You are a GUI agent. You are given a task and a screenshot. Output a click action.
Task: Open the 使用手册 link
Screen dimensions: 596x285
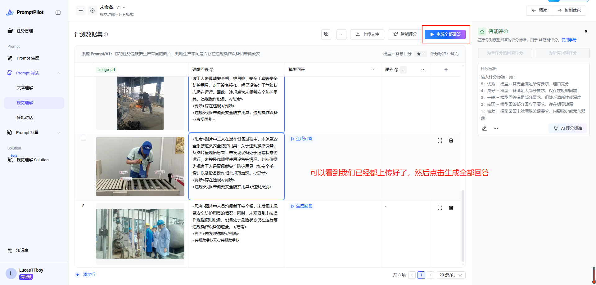click(569, 40)
